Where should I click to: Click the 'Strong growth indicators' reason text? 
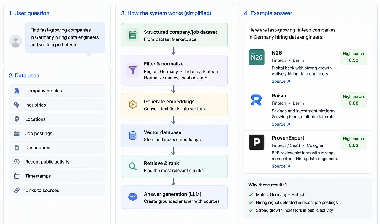(294, 210)
